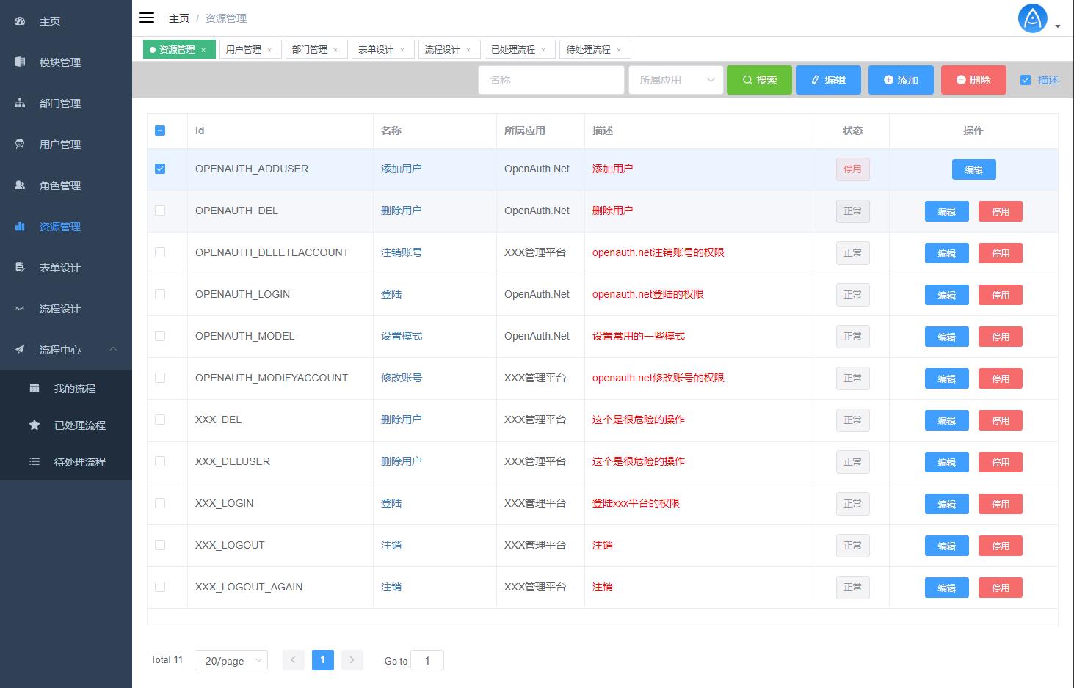The height and width of the screenshot is (688, 1074).
Task: Click the 主页 breadcrumb link
Action: pos(179,18)
